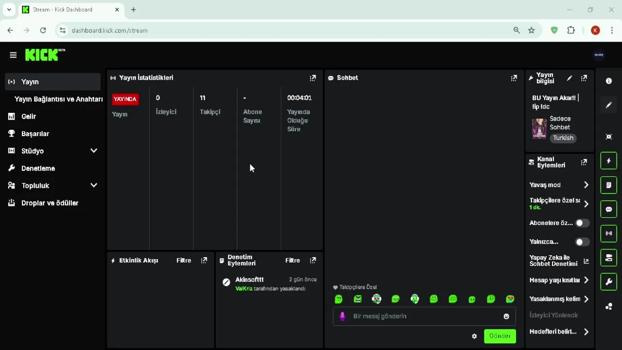This screenshot has height=350, width=622.
Task: Focus the Bir mesaj gönderin input field
Action: pos(424,316)
